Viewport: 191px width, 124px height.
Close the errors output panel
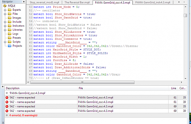(x=3, y=86)
